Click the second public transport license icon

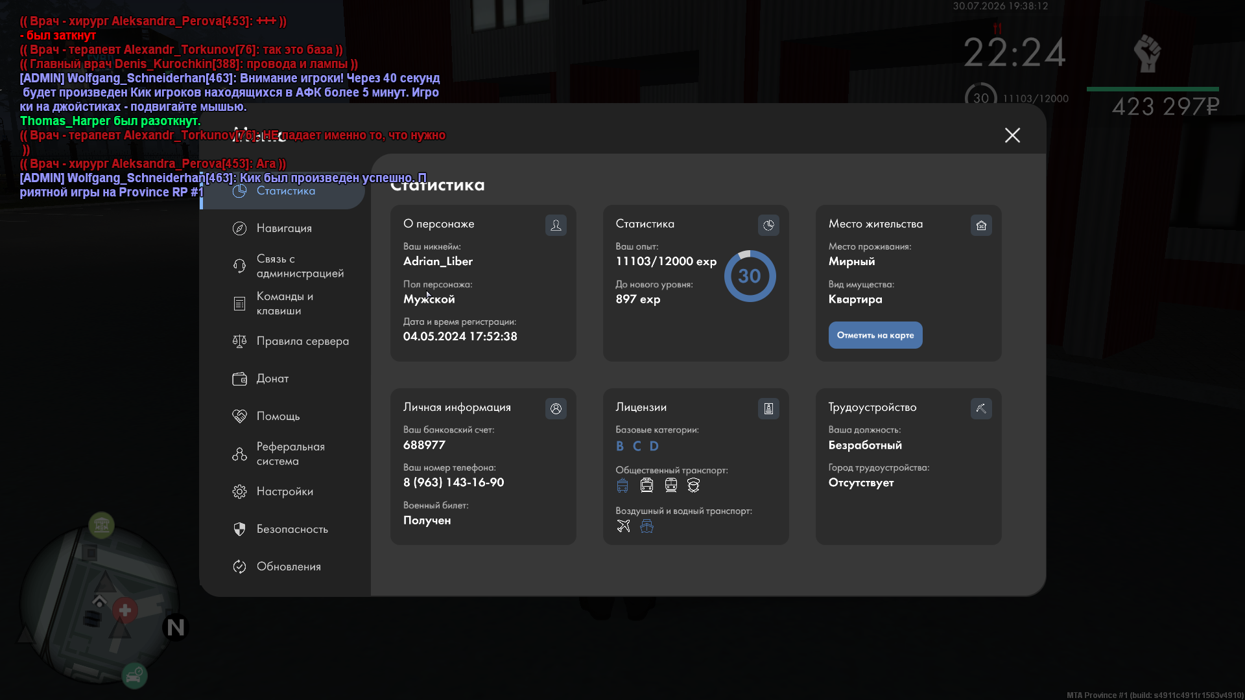point(646,485)
